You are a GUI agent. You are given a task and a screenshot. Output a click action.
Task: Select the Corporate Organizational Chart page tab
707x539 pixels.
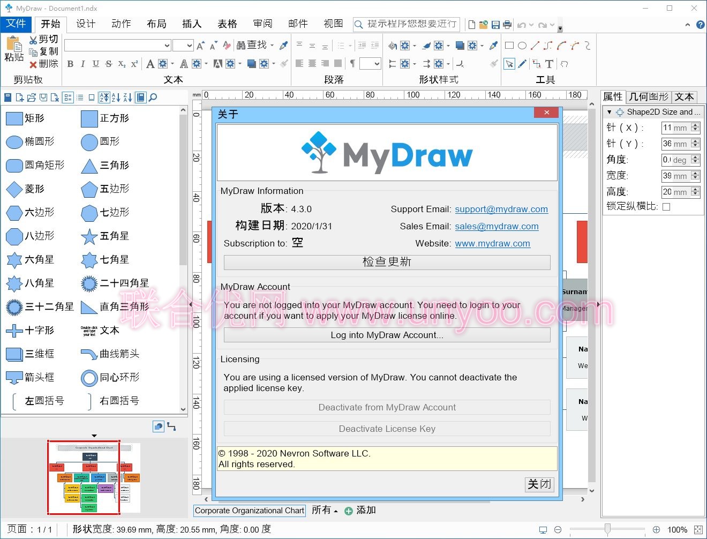pos(250,511)
